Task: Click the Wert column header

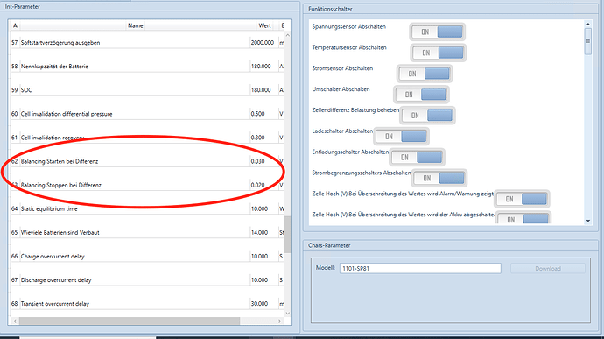Action: (264, 25)
